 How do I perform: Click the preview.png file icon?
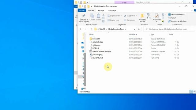coord(91,55)
